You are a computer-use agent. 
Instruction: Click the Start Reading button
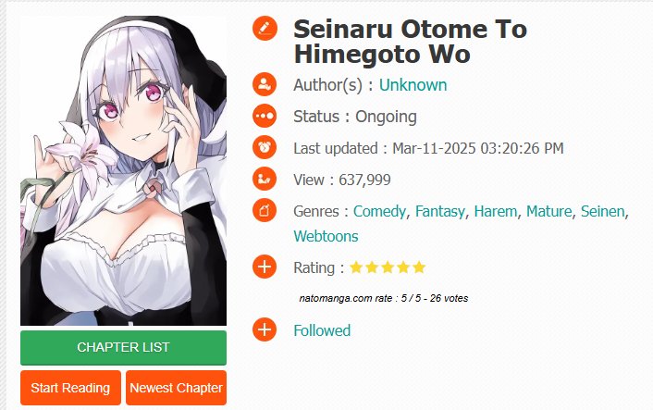[70, 388]
